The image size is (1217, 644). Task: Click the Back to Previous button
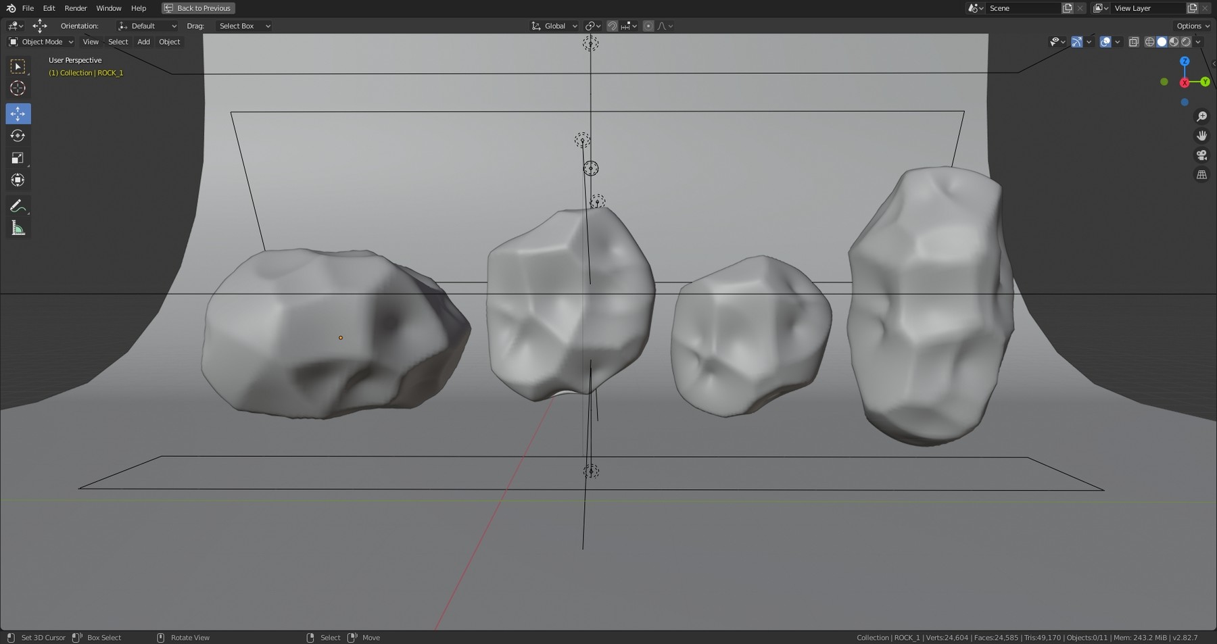point(197,8)
